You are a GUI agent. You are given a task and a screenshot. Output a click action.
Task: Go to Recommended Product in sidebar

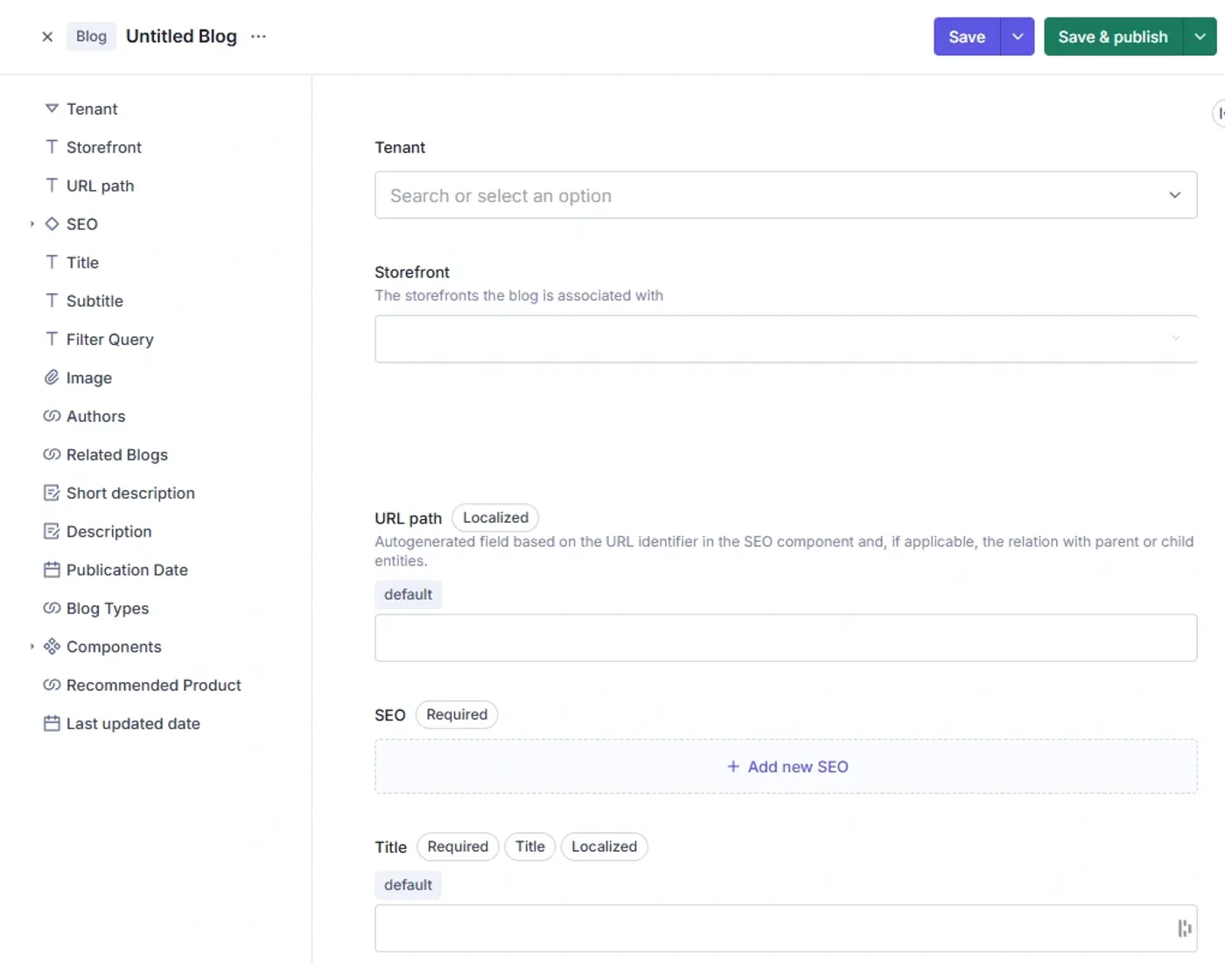[154, 685]
